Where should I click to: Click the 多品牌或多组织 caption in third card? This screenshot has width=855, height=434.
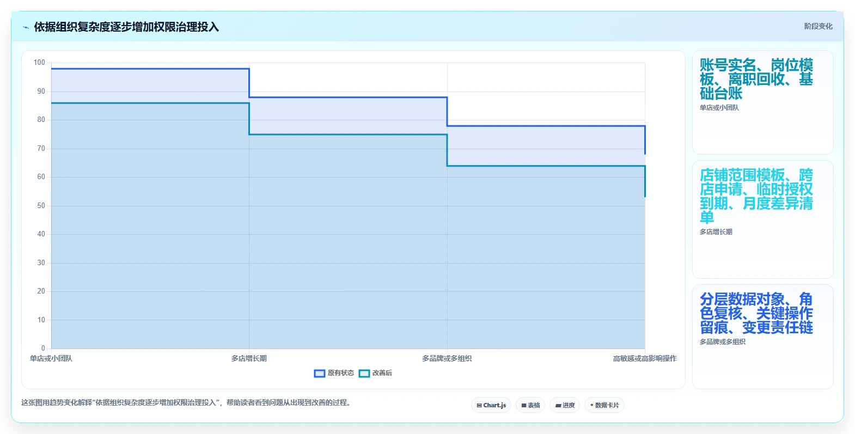coord(723,342)
